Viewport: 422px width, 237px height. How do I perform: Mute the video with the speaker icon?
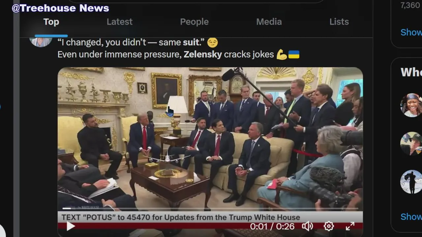308,226
